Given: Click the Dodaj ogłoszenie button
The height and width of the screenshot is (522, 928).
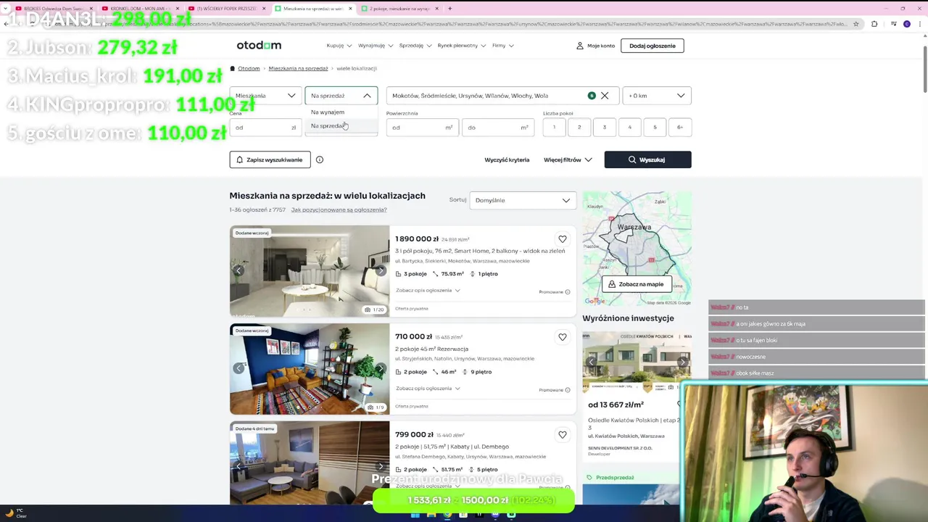Looking at the screenshot, I should [652, 46].
